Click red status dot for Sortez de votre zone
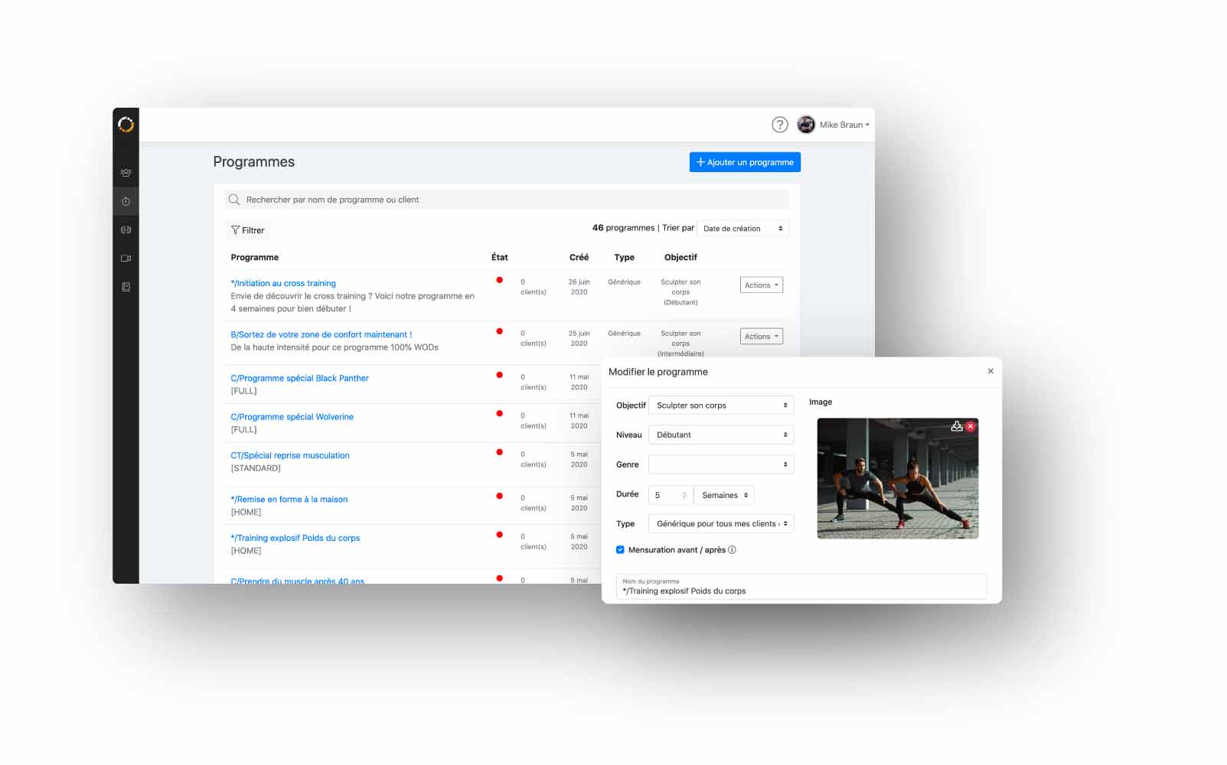The height and width of the screenshot is (765, 1227). point(499,331)
